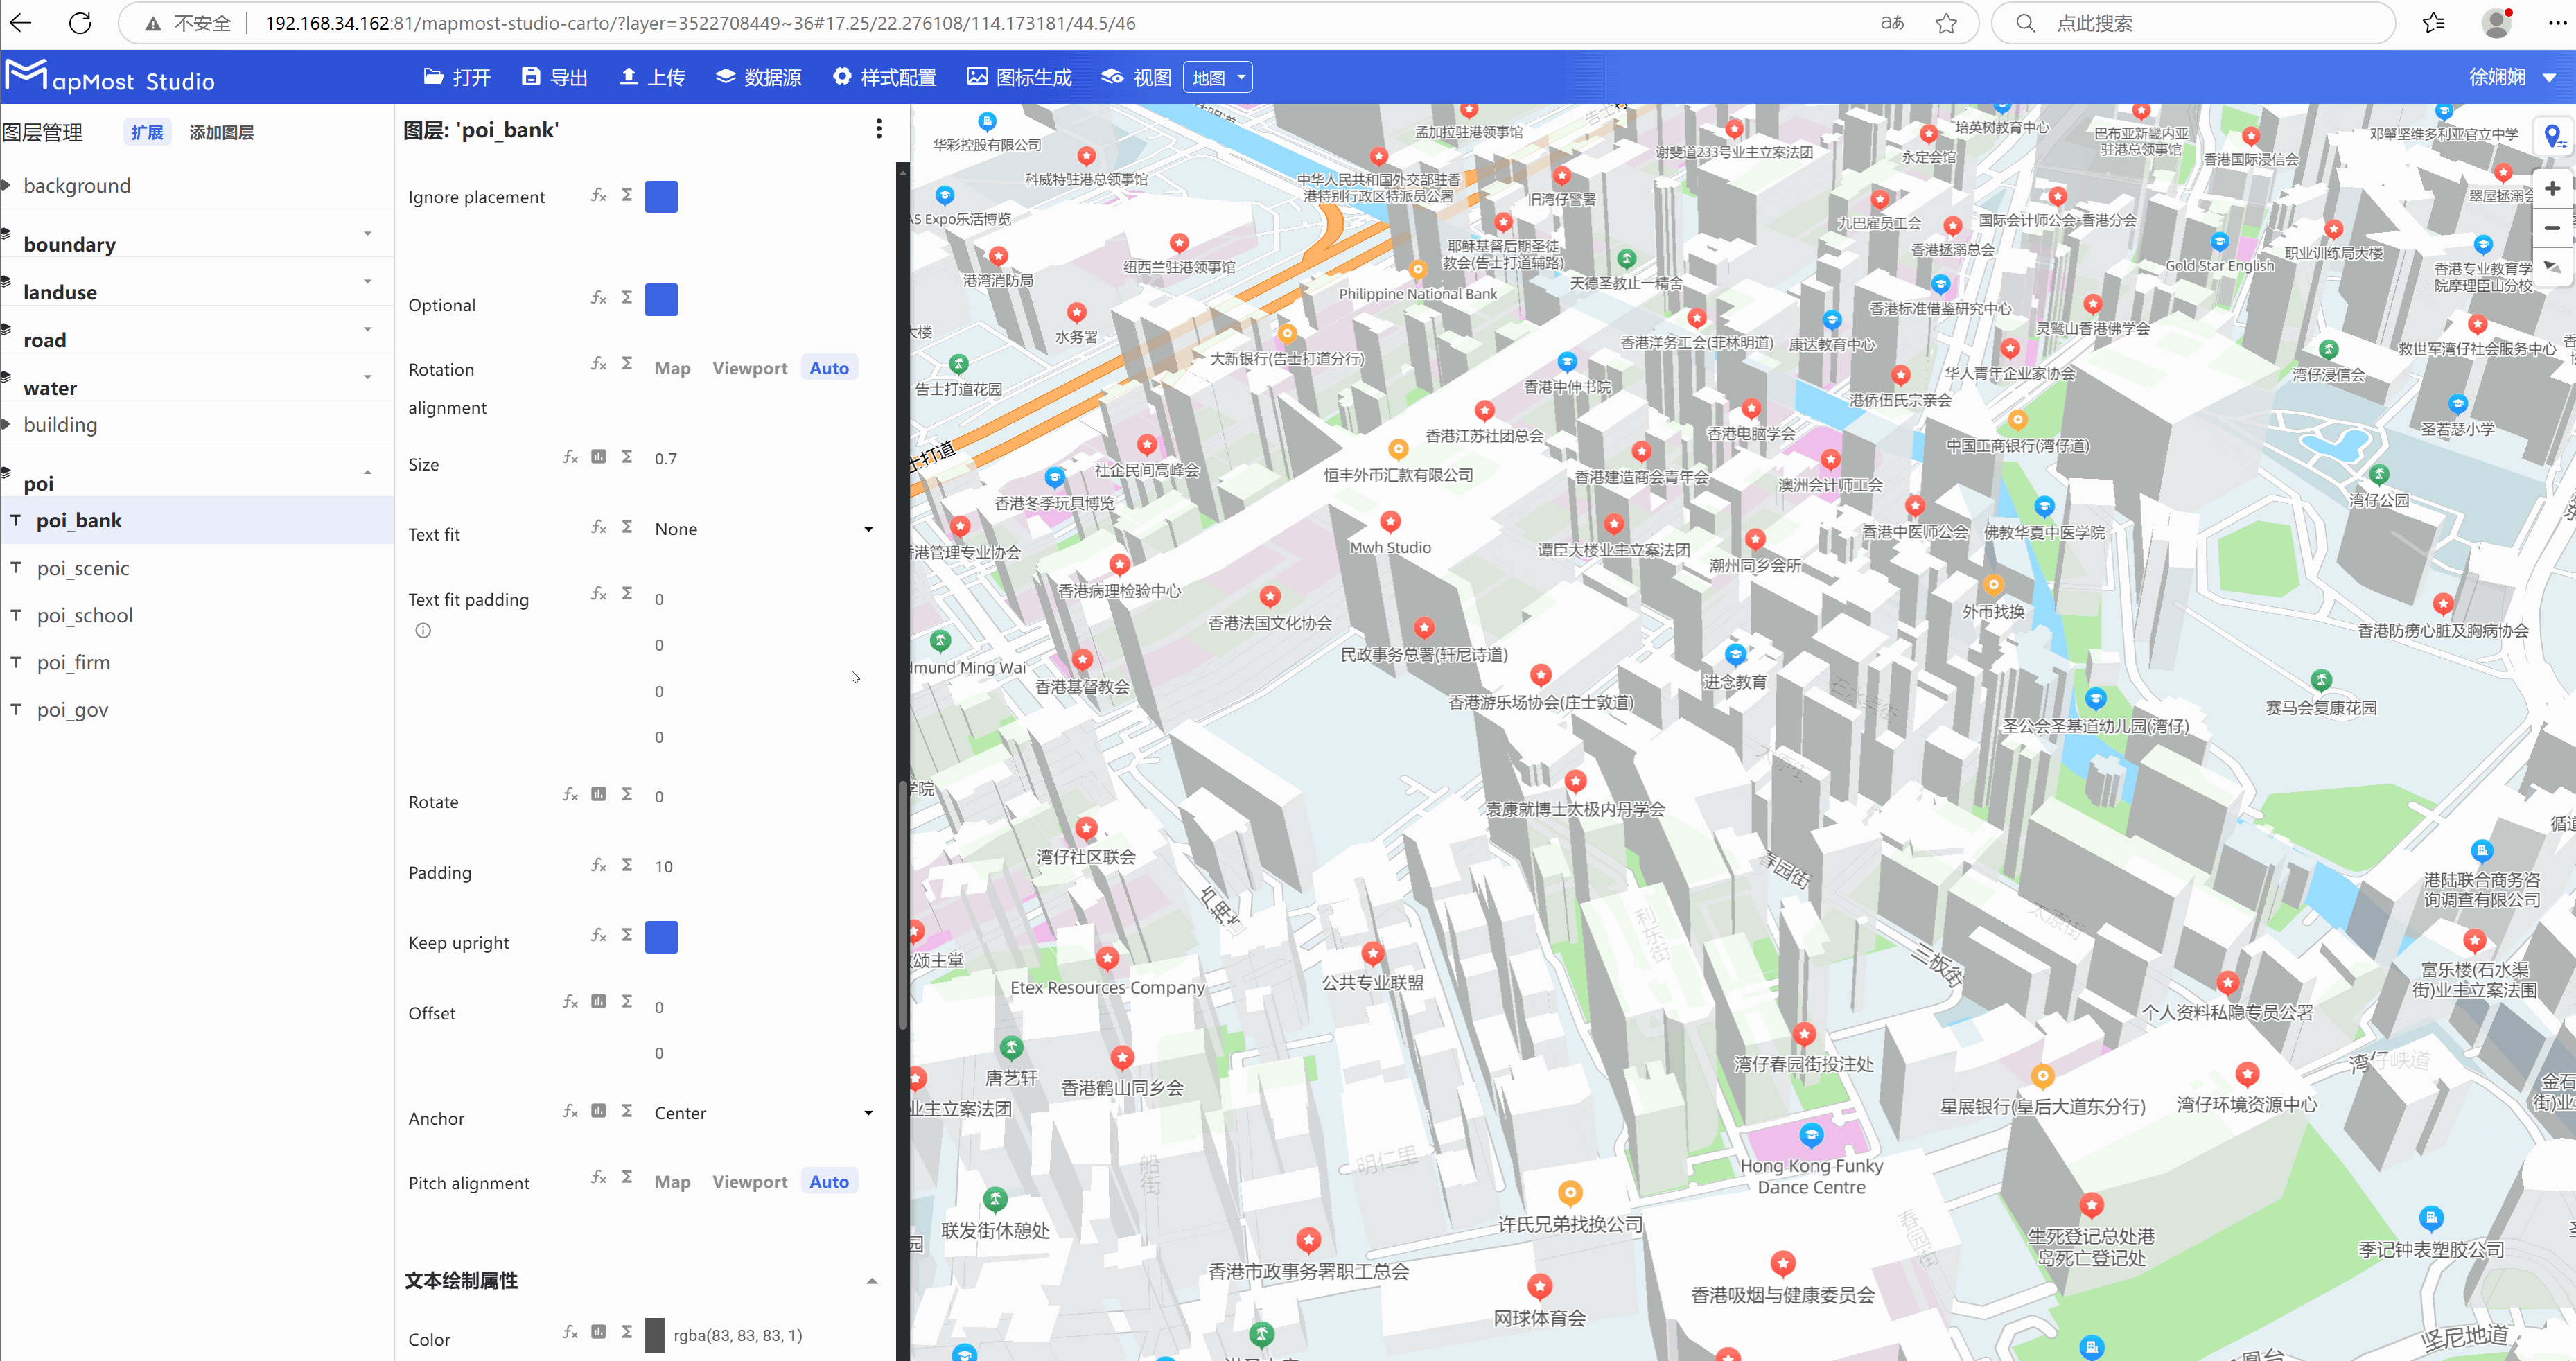Click the 添加图层 button
This screenshot has width=2576, height=1361.
(x=221, y=132)
